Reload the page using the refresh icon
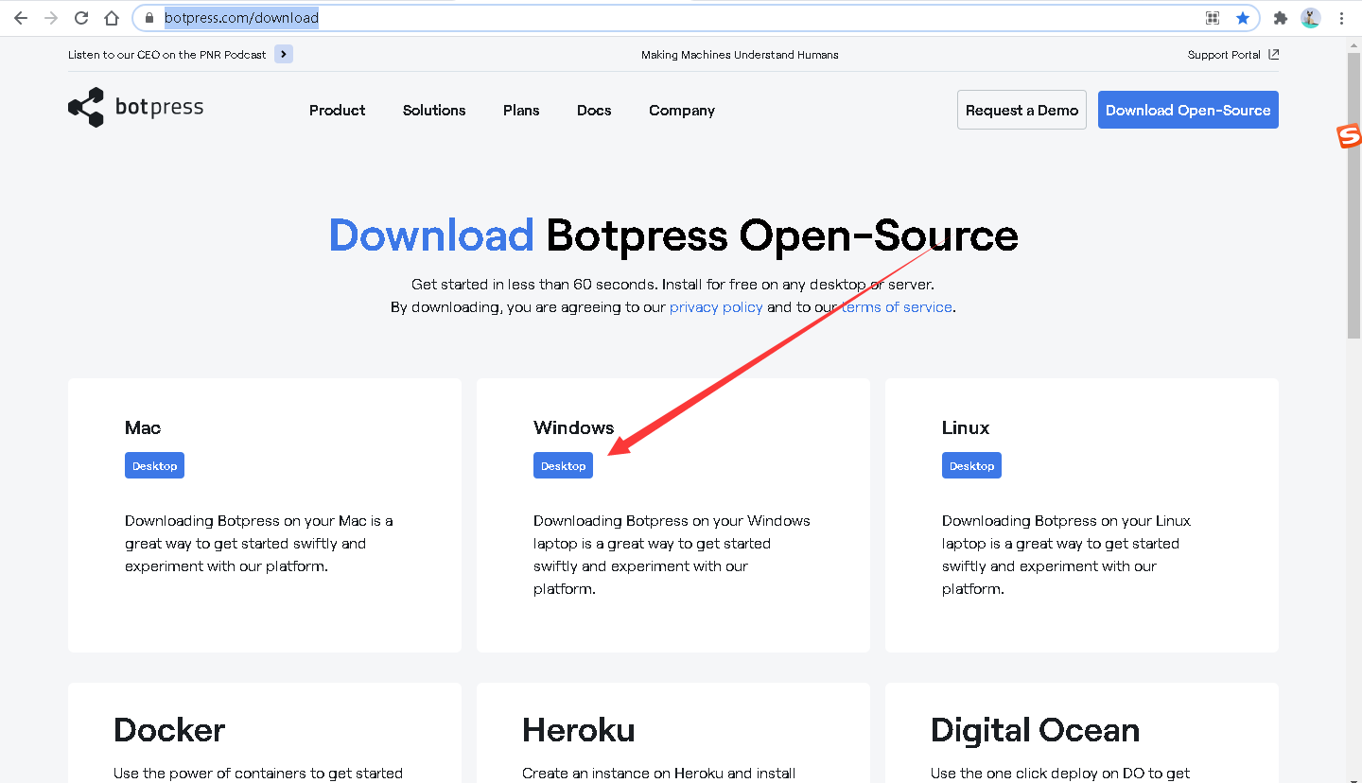 coord(81,17)
